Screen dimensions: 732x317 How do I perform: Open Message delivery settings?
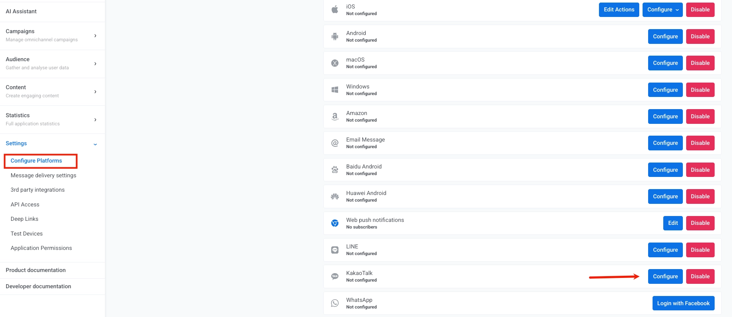point(43,175)
